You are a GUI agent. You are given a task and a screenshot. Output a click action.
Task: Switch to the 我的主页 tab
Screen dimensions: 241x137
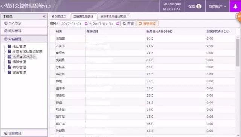[60, 17]
